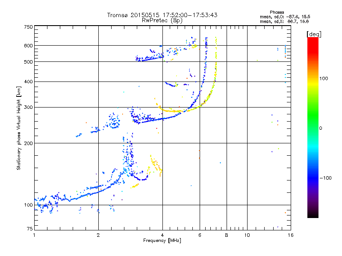Viewport: 342px width, 256px height.
Task: Click the "Stationary phase Virtual Height [km]" axis label
Action: click(19, 128)
